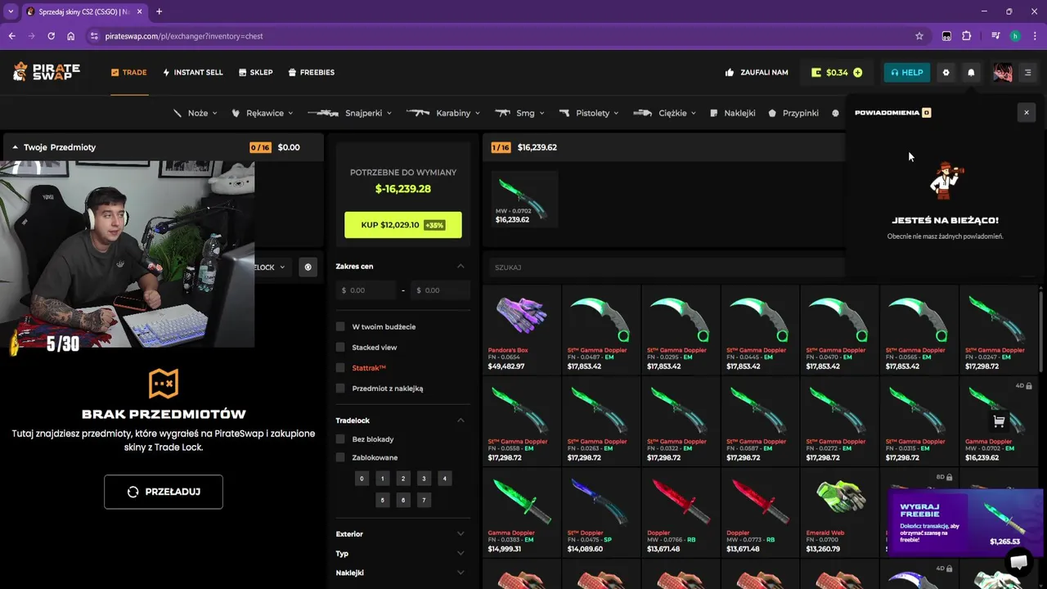Click the shopping cart icon on Gamma Doppler item
1047x589 pixels.
[x=999, y=421]
